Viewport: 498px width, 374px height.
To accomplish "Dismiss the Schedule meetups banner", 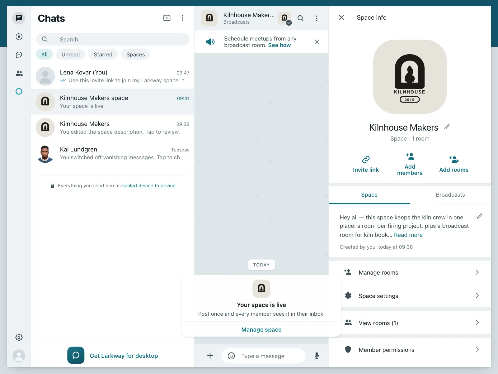I will pyautogui.click(x=317, y=42).
